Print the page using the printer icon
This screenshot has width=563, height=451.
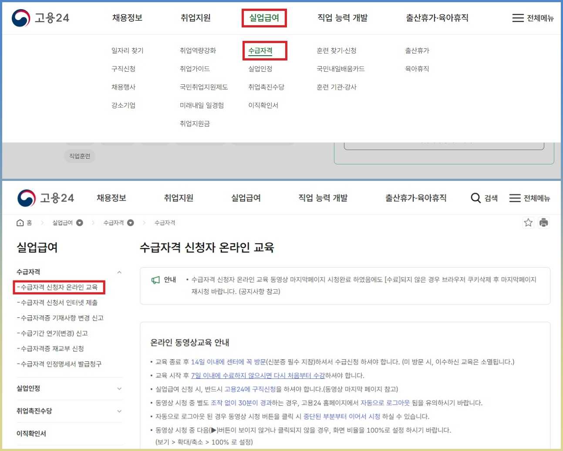click(x=543, y=222)
